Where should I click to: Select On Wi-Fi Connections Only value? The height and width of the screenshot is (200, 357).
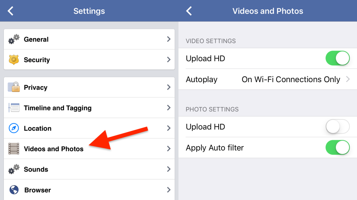point(291,79)
